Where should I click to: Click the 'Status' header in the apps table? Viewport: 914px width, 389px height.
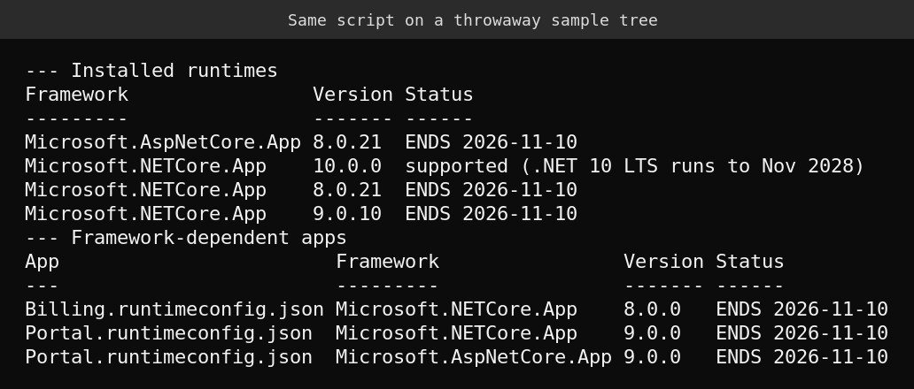(750, 262)
